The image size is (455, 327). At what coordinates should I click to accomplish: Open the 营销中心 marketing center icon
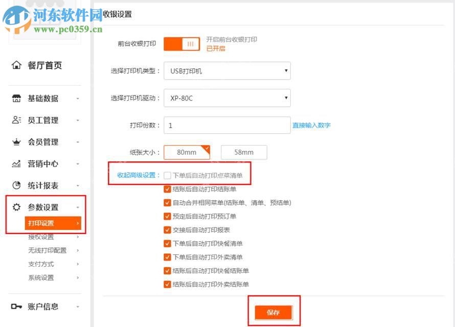pos(16,164)
